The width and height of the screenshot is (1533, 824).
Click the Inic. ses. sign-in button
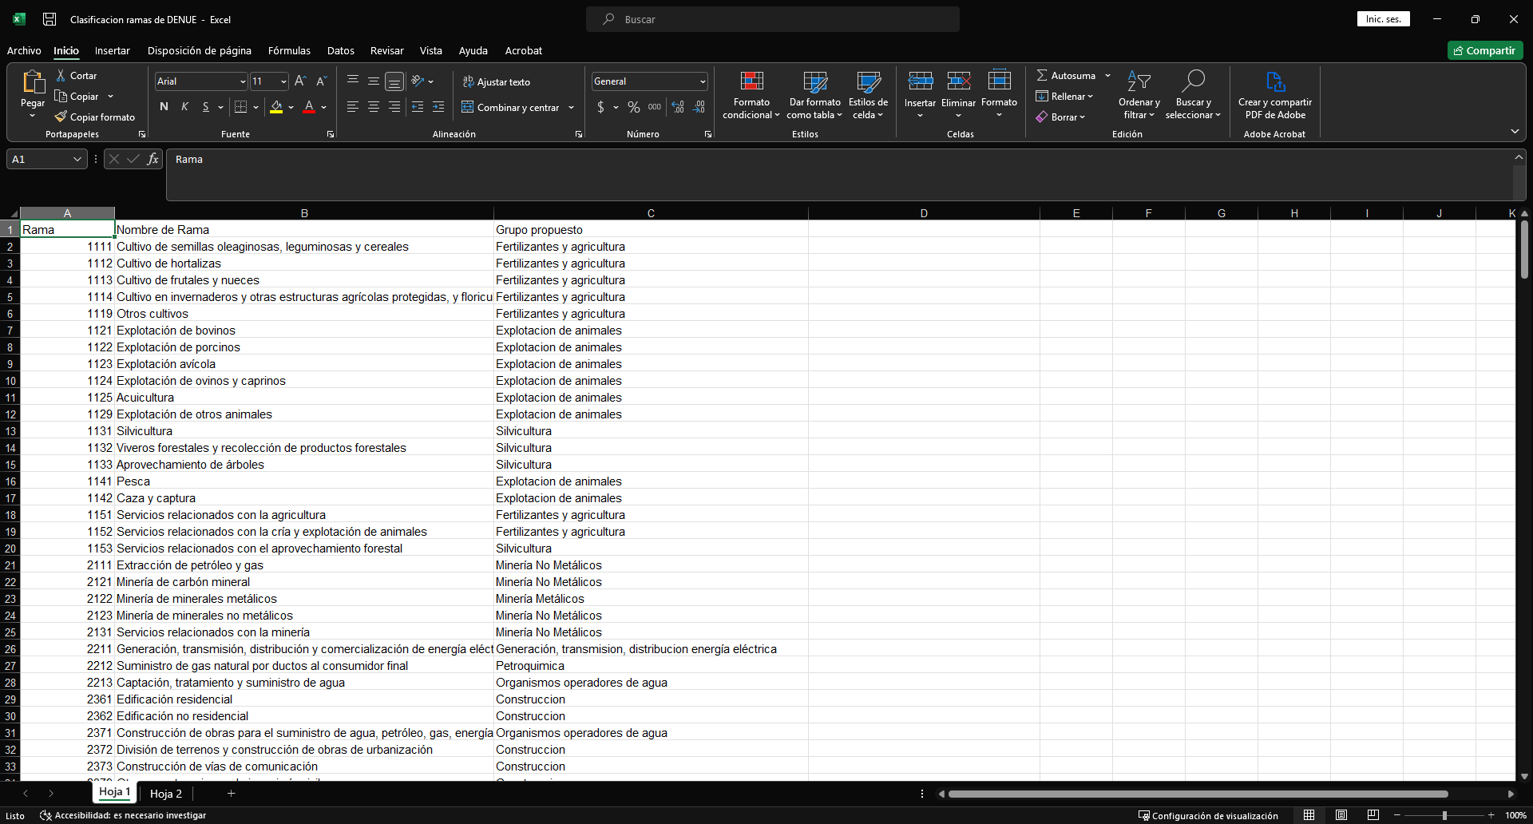[1383, 19]
